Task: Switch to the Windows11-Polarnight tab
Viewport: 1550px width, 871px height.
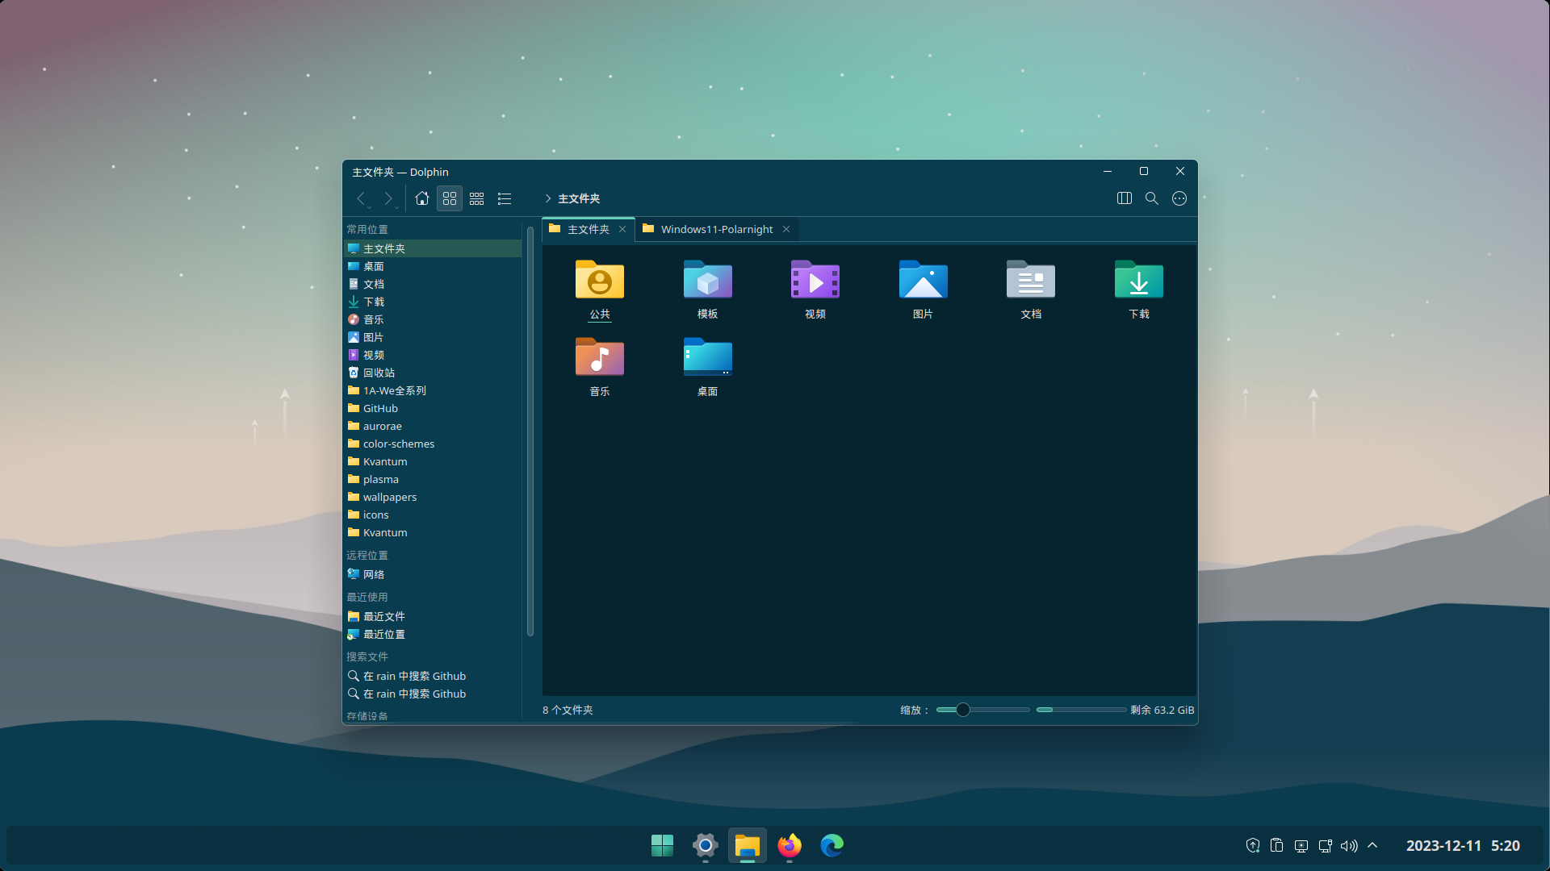Action: coord(717,230)
